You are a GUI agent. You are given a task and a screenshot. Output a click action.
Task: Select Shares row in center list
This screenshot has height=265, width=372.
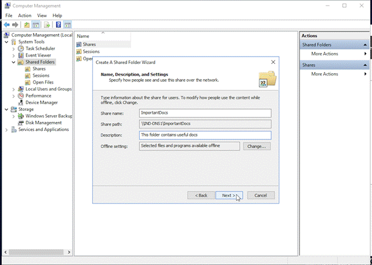(x=103, y=44)
